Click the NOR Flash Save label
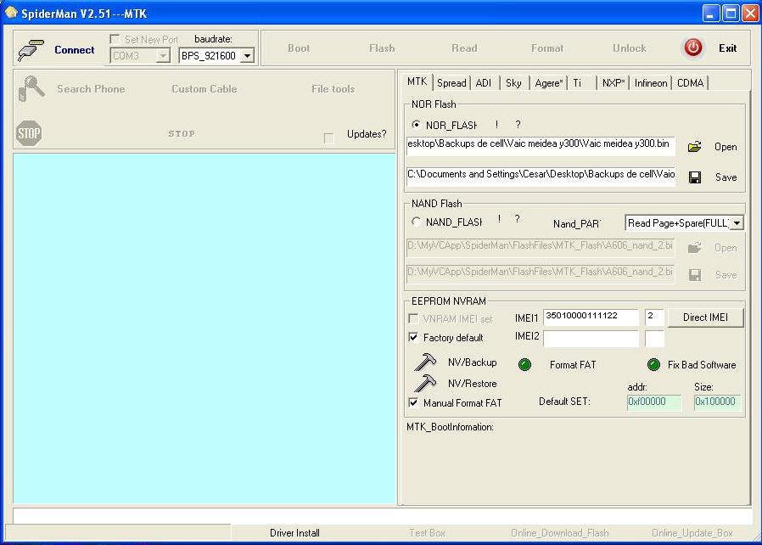 point(726,177)
